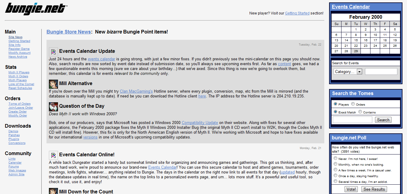Select poll answer "Several times a day"
Screen dimensions: 407x194
(x=335, y=181)
